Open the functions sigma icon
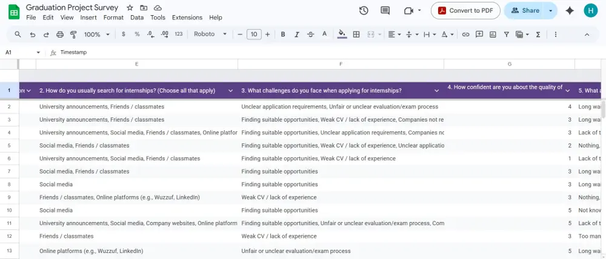 [538, 34]
